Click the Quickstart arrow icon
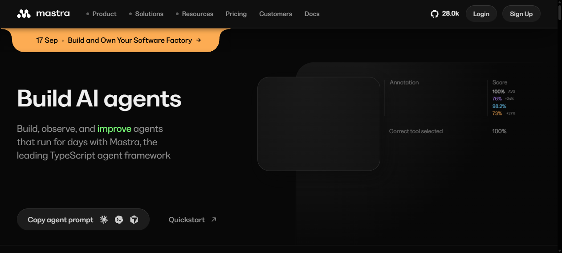 click(x=214, y=220)
